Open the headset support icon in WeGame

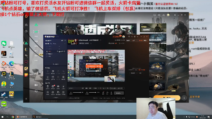pyautogui.click(x=36, y=91)
